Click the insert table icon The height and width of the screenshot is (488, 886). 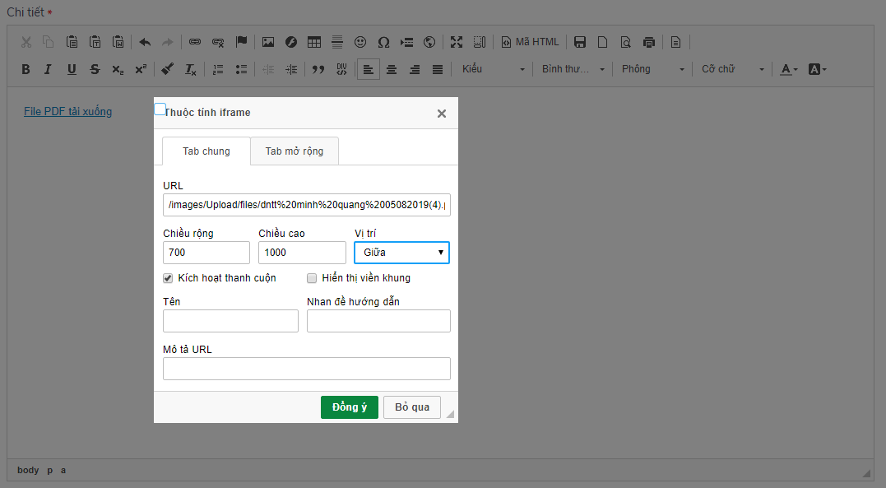pyautogui.click(x=314, y=42)
